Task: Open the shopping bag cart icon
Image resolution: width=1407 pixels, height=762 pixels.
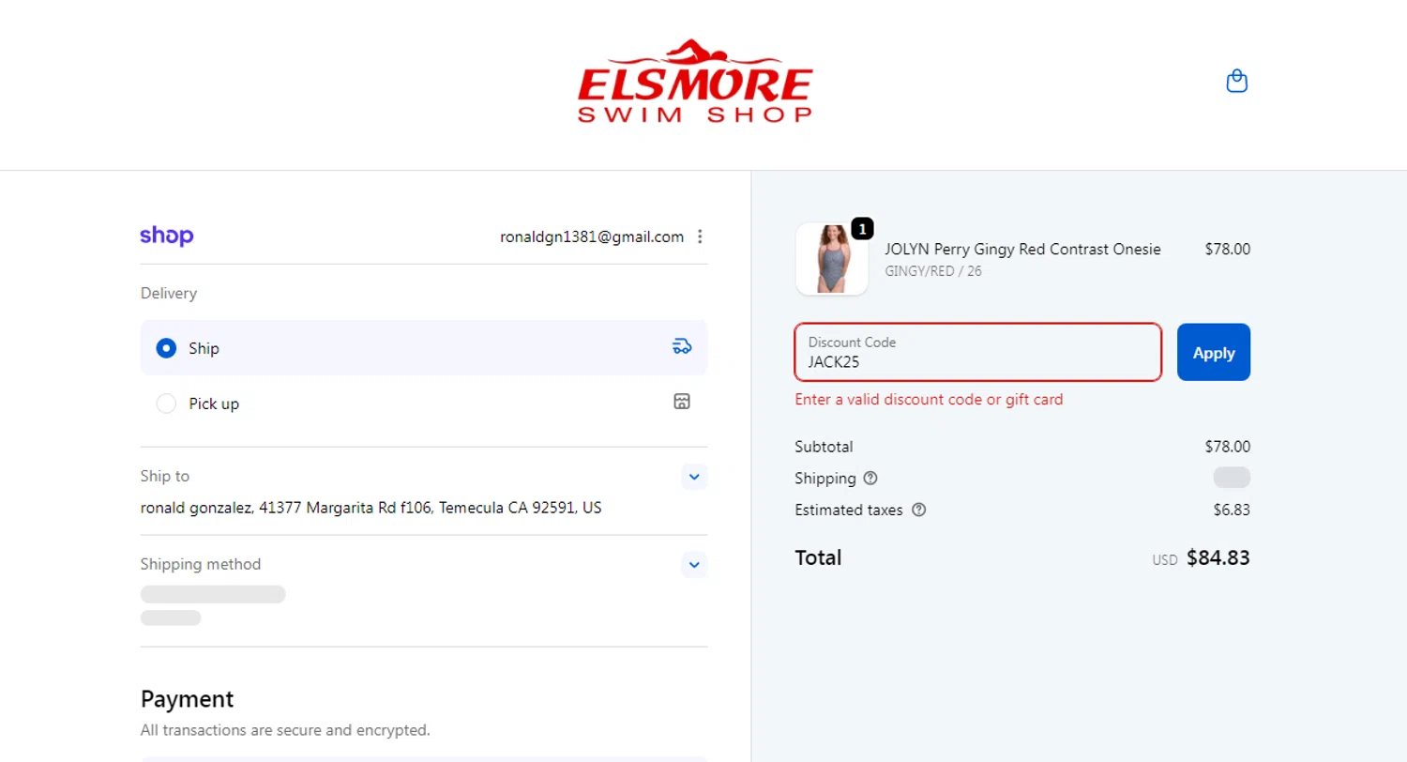Action: [x=1236, y=82]
